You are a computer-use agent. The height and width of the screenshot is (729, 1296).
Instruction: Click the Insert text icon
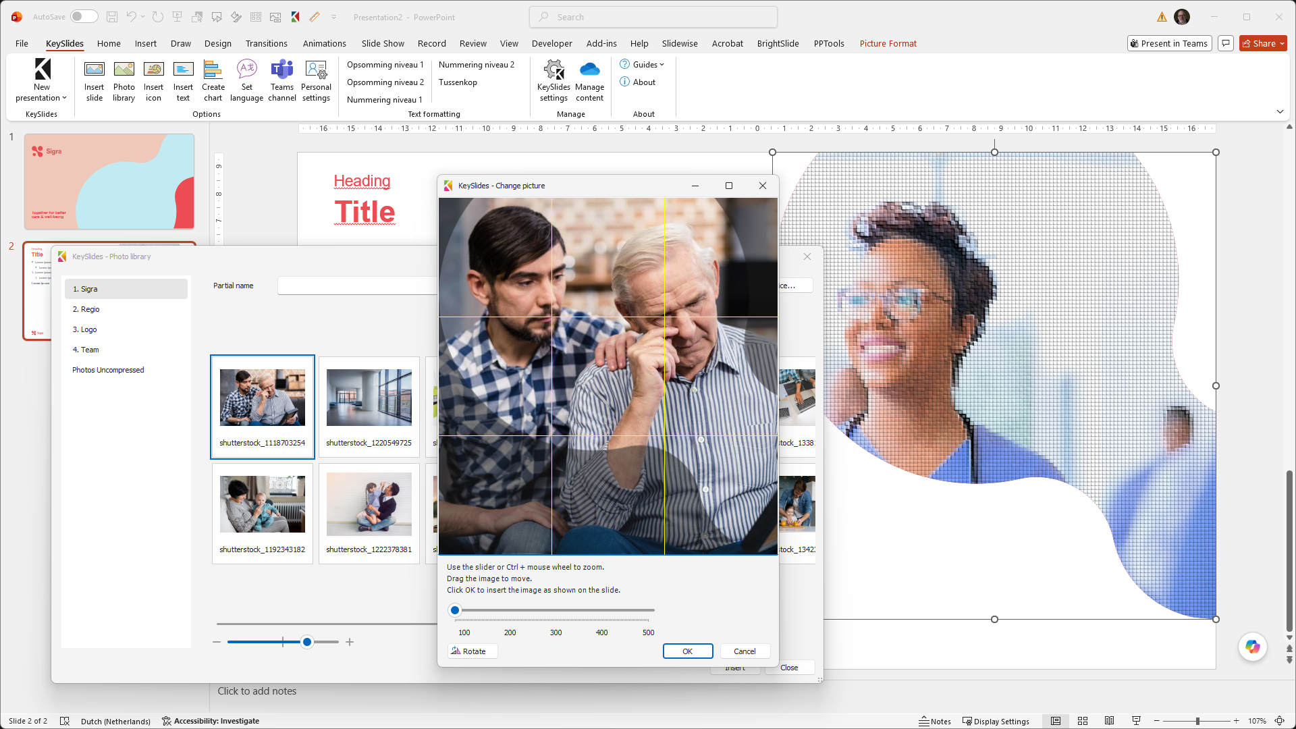click(x=183, y=81)
